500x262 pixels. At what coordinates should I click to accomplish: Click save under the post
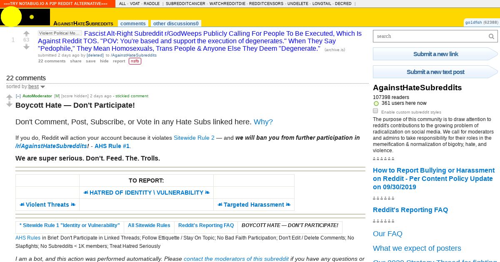(90, 61)
